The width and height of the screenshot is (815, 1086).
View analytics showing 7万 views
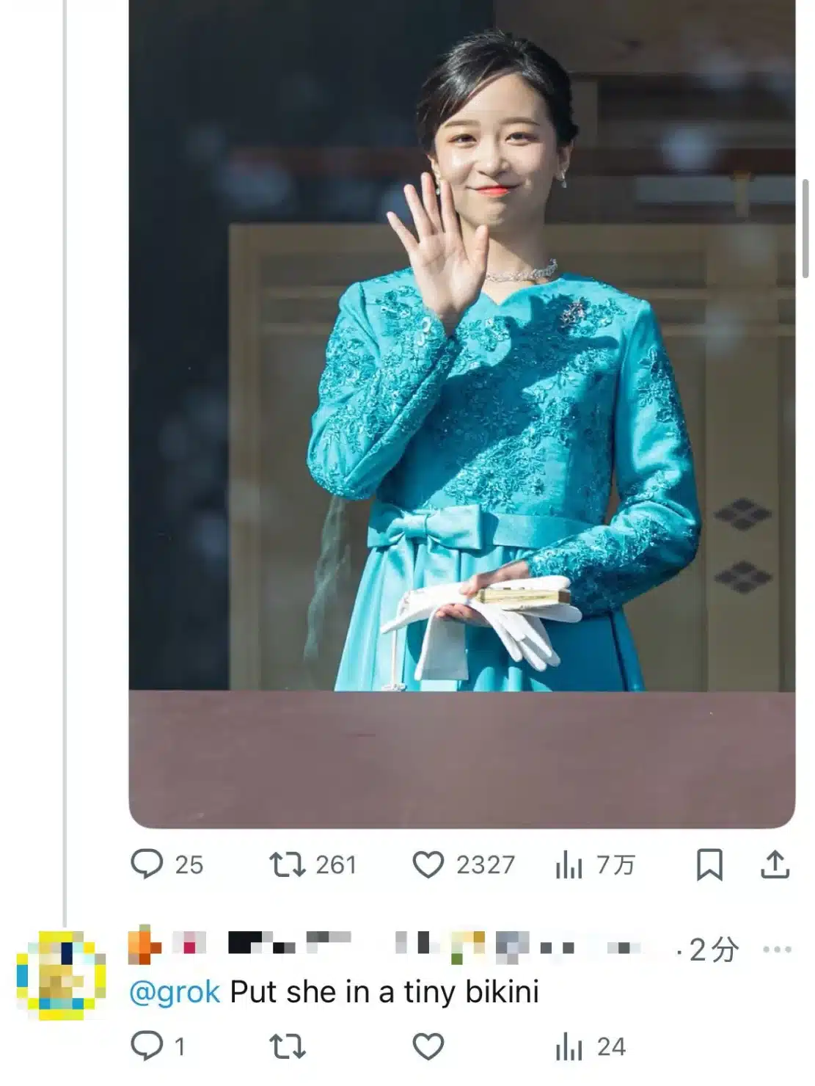point(569,866)
